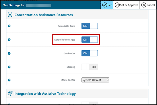This screenshot has width=157, height=105.
Task: Click the Line Reader label
Action: coord(69,54)
